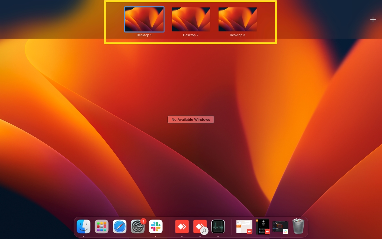Open System Settings showing the notification badge
This screenshot has height=239, width=382.
pos(138,227)
